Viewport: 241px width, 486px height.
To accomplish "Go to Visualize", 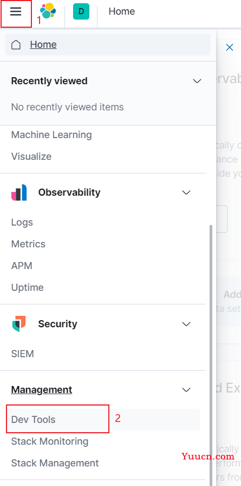I will (31, 157).
